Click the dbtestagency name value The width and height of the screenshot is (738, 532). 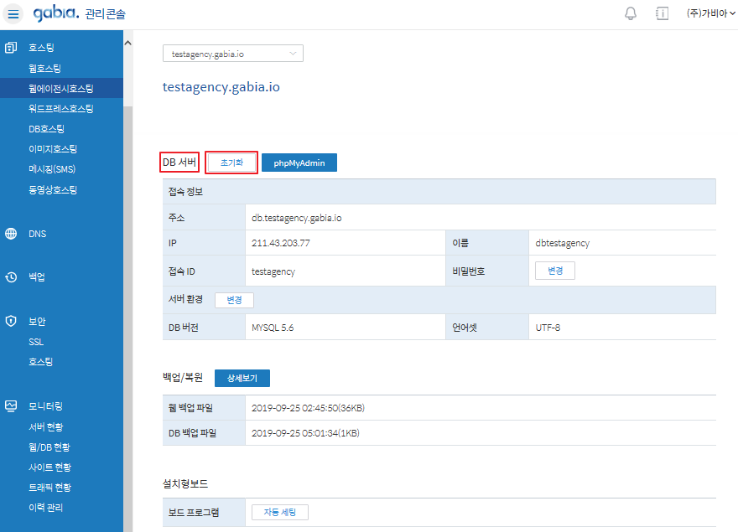click(563, 243)
